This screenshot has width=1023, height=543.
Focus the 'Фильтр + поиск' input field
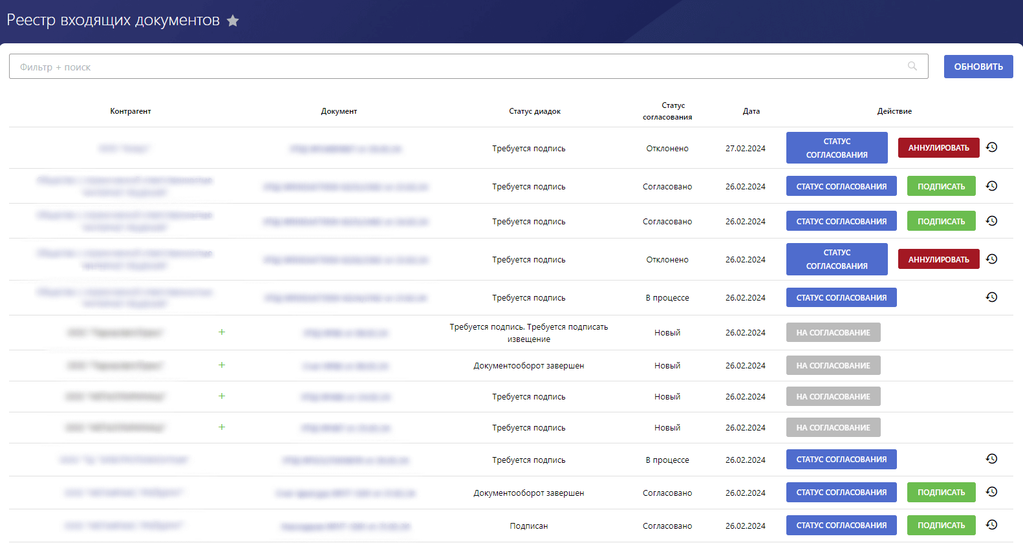(469, 67)
